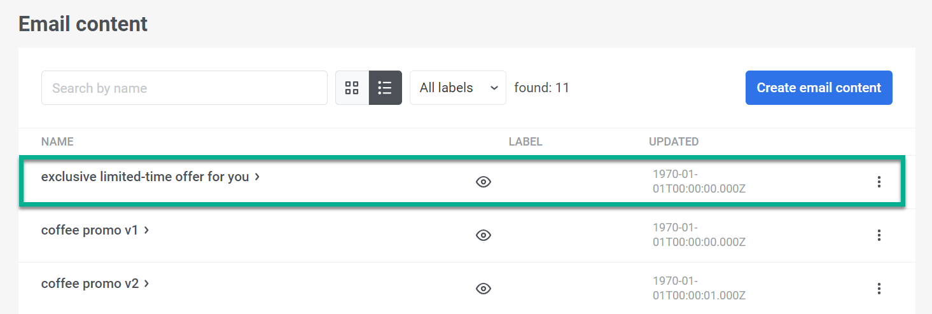
Task: Click the NAME column header
Action: [x=57, y=142]
